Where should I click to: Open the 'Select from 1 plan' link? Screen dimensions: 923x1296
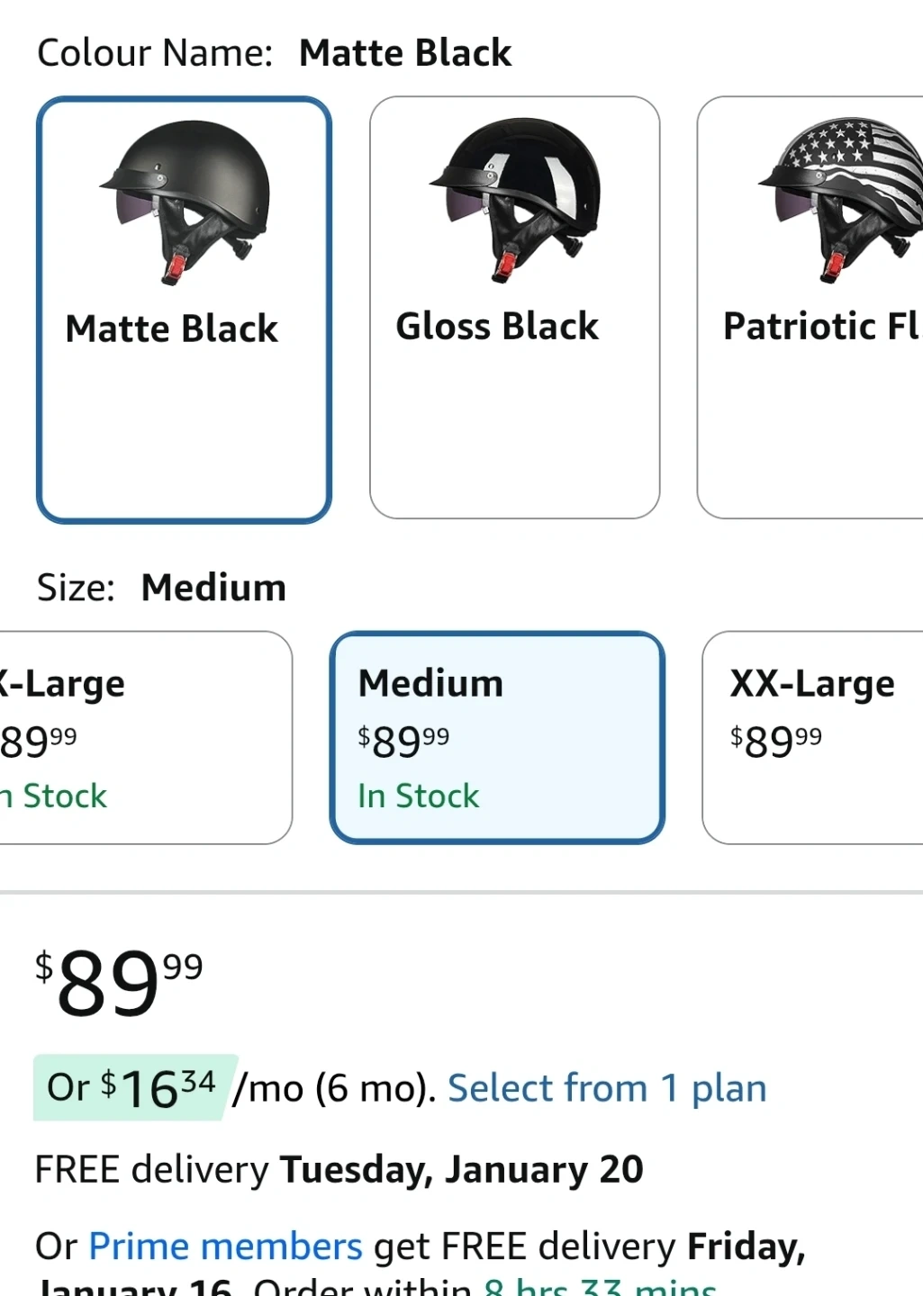pos(607,1088)
